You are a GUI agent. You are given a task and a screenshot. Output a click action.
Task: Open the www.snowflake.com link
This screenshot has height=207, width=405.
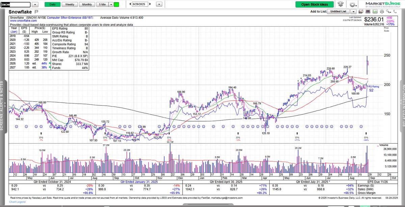23,21
